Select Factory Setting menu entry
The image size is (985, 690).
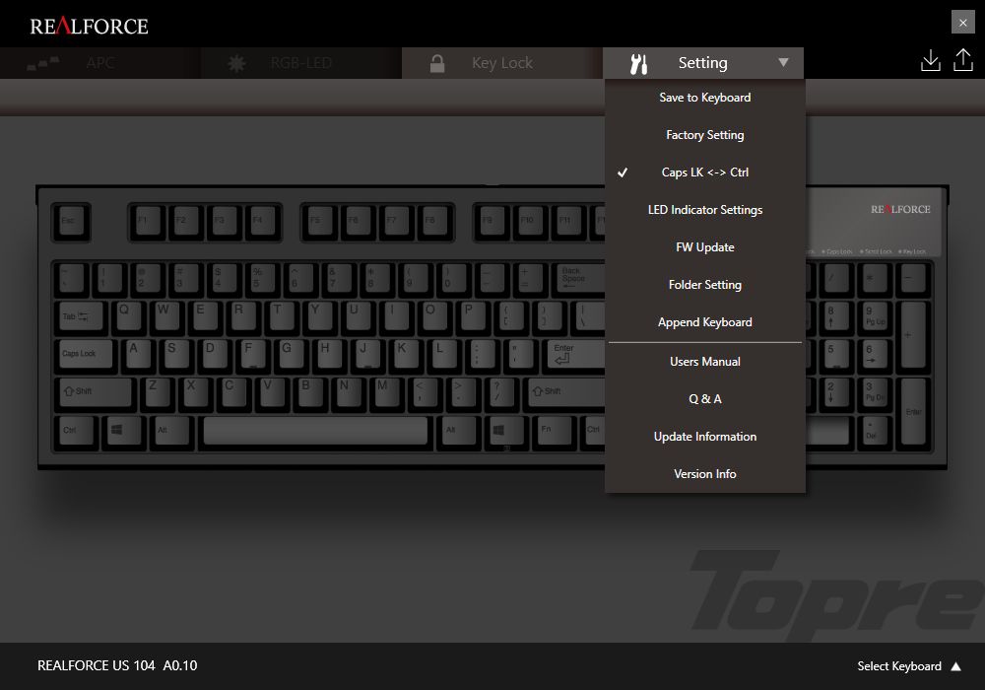click(705, 135)
